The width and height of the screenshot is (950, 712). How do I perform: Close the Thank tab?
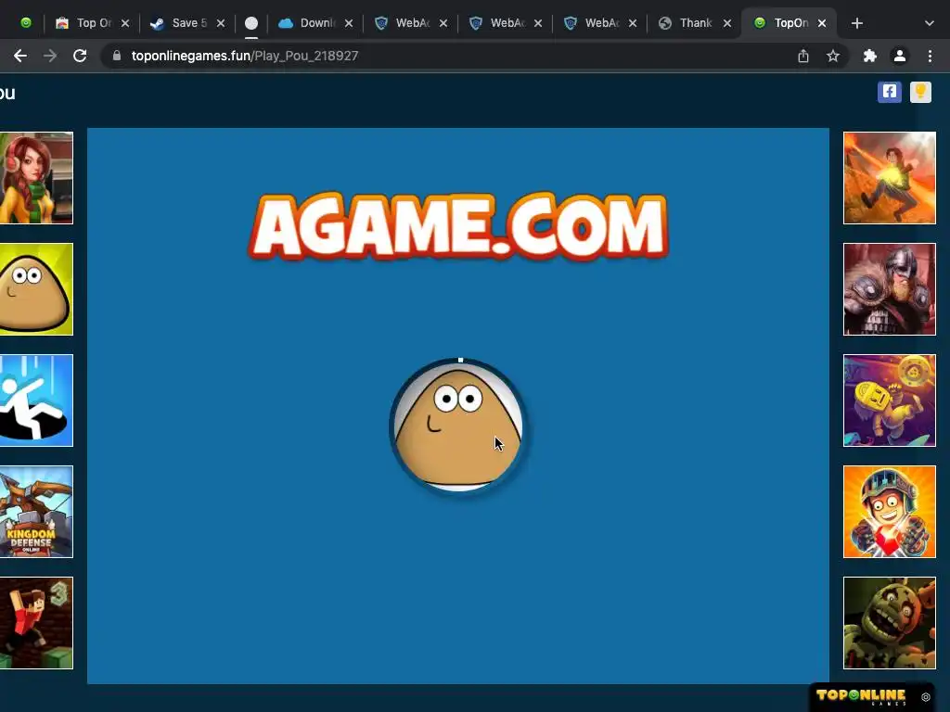727,23
